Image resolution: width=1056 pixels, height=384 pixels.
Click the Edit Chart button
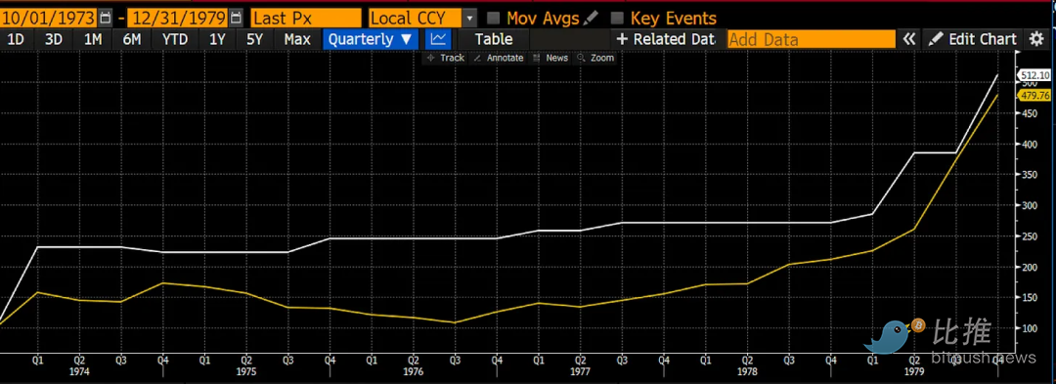click(972, 39)
